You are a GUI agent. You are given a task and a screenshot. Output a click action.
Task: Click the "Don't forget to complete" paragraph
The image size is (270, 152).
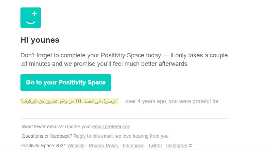[124, 59]
